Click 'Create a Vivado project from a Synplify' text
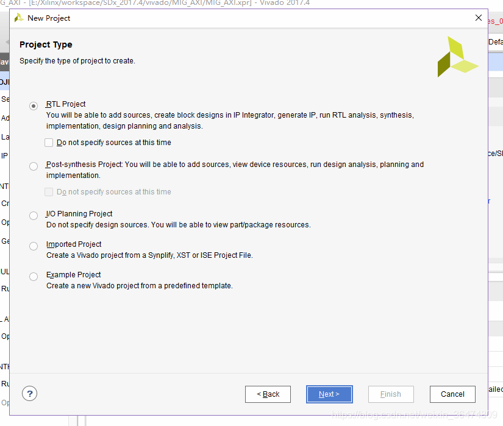 click(x=149, y=255)
